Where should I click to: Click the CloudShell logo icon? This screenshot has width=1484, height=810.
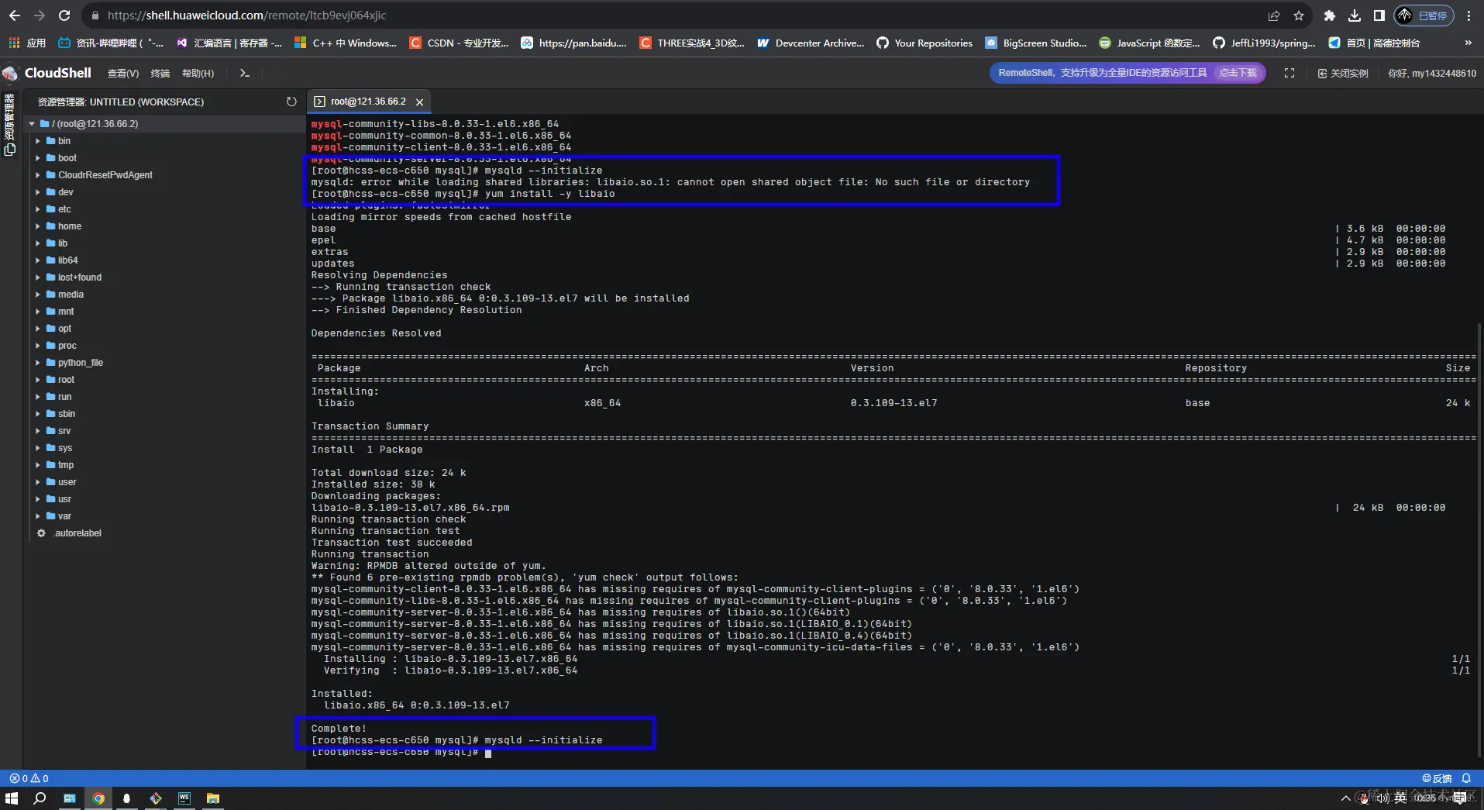[10, 73]
